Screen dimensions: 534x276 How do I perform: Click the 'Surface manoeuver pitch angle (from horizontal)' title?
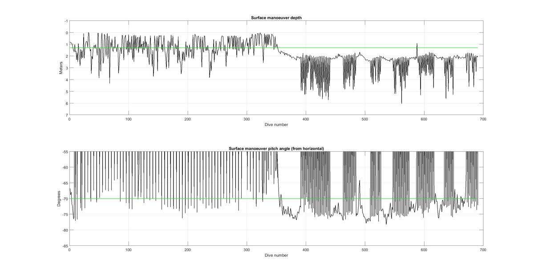276,148
